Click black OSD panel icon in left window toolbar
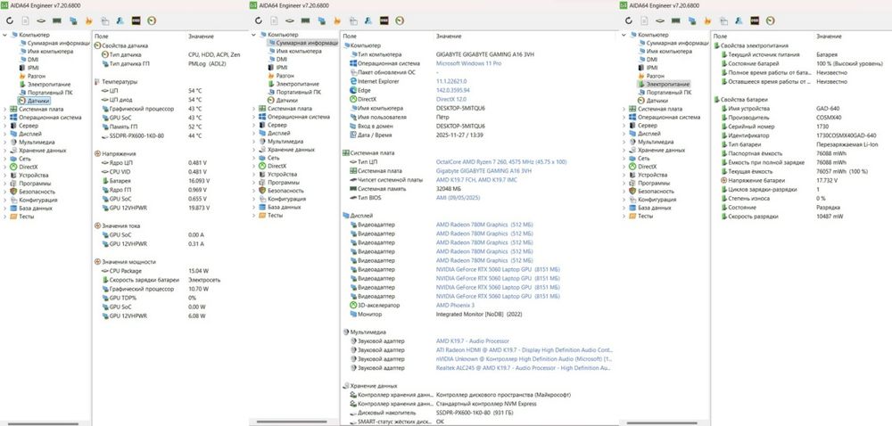 click(136, 20)
